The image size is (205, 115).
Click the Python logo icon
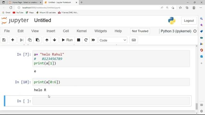point(172,20)
